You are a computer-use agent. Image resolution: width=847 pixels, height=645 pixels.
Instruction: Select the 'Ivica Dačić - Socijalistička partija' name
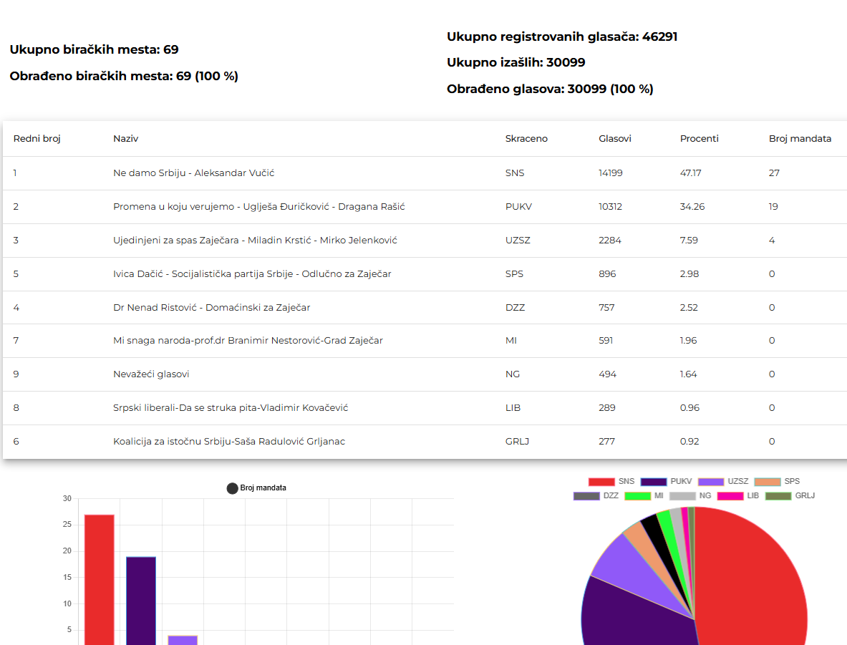[x=252, y=274]
